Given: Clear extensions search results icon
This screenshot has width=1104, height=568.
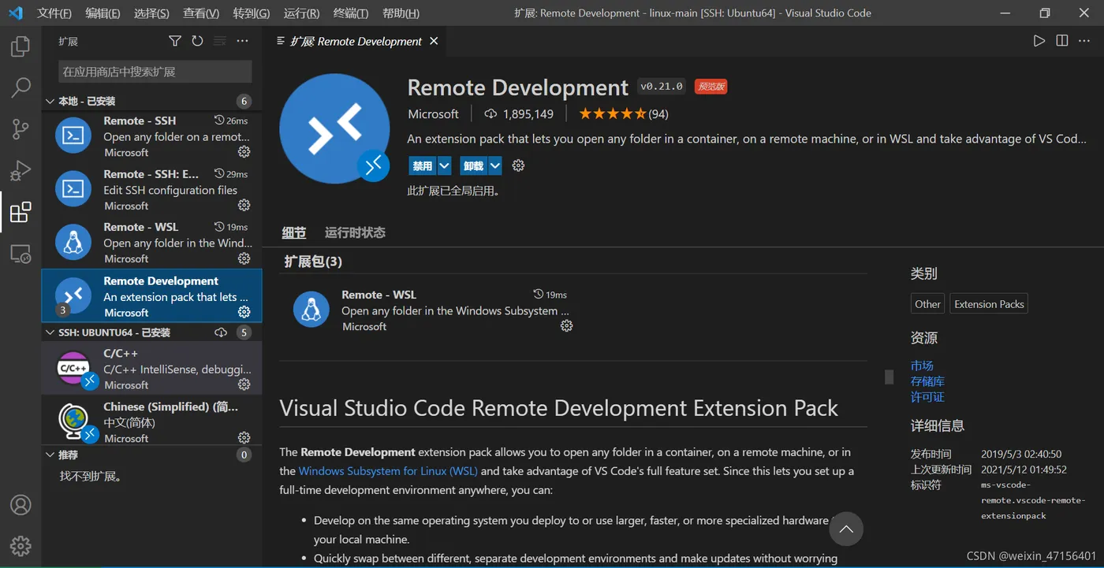Looking at the screenshot, I should [x=220, y=41].
